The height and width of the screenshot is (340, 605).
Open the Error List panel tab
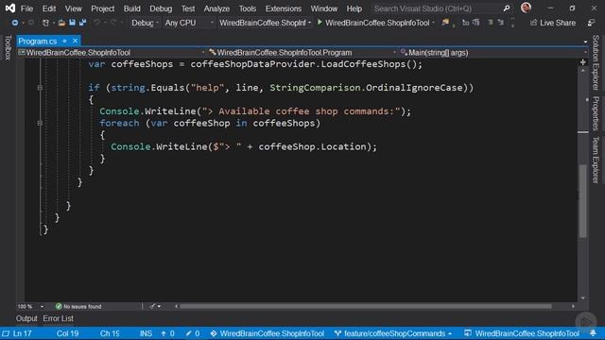point(58,318)
